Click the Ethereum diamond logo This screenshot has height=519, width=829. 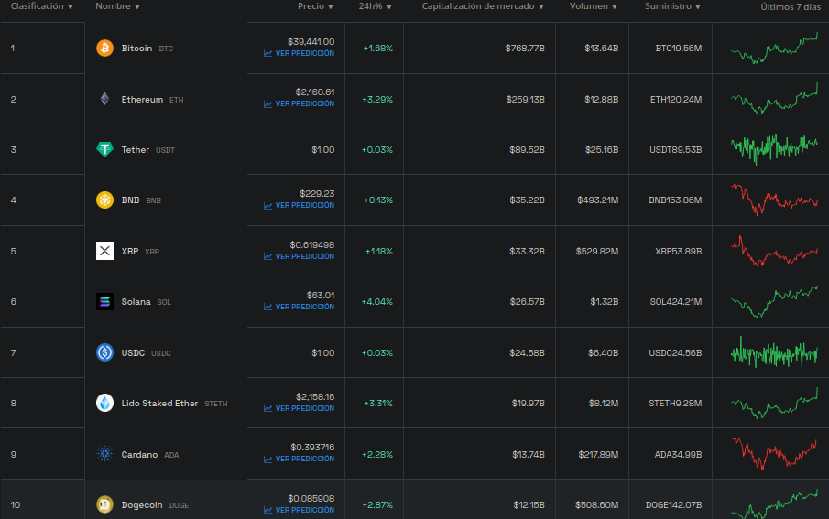(104, 99)
